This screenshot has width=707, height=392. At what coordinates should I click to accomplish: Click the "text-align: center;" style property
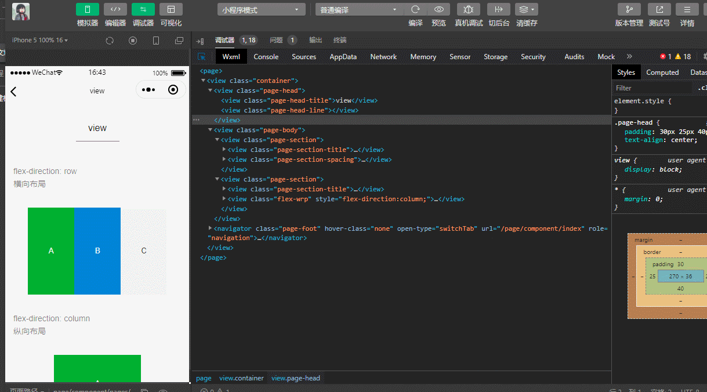(661, 140)
